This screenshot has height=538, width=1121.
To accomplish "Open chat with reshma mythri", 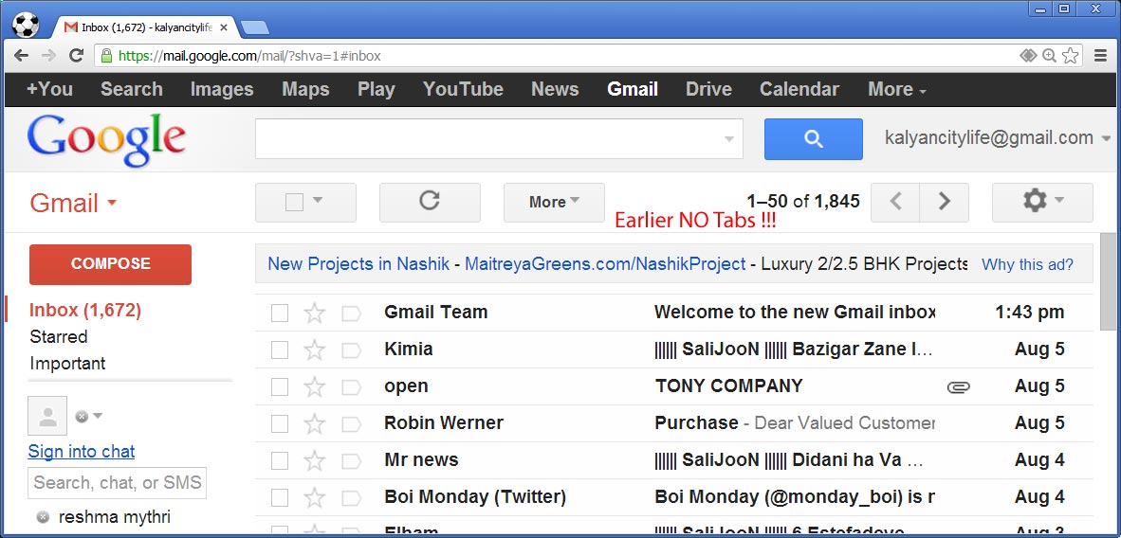I will 115,517.
